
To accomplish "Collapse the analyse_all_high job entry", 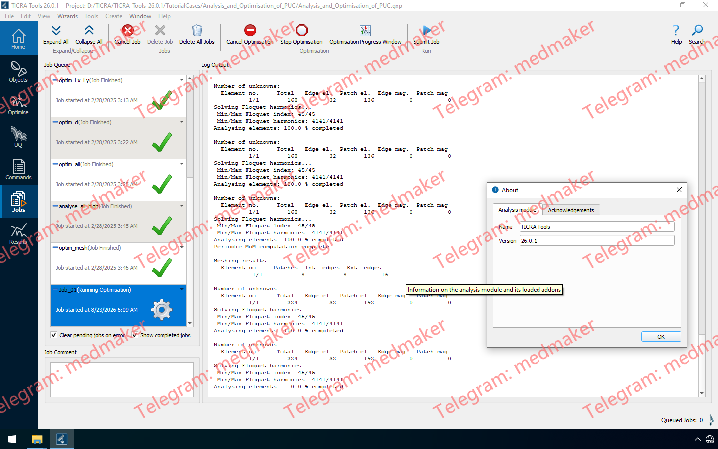I will 55,206.
